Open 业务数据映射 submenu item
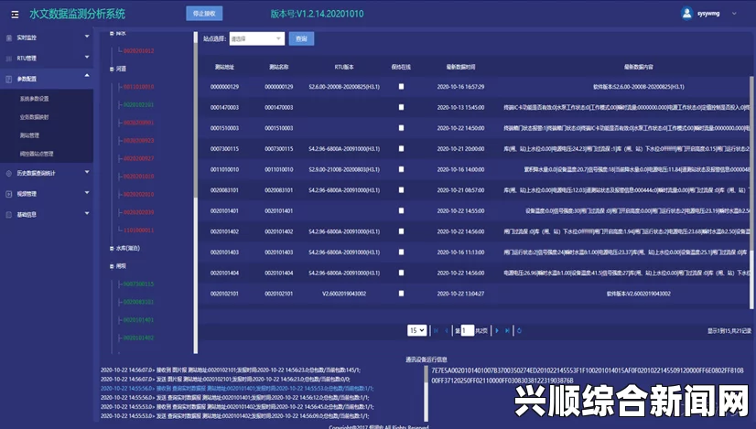 click(x=34, y=117)
